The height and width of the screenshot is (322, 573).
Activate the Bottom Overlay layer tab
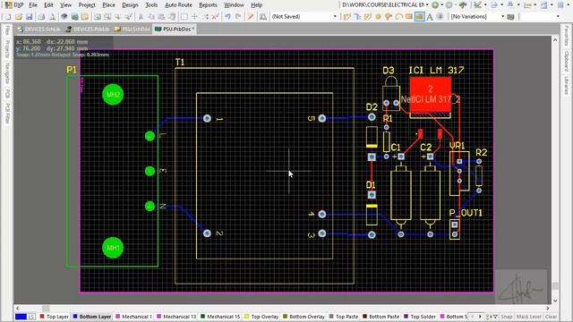(304, 317)
